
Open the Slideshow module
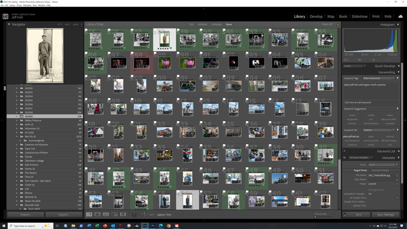pyautogui.click(x=359, y=16)
